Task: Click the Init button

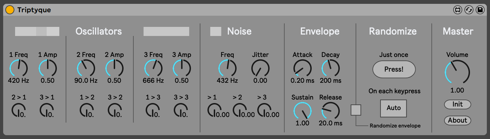Action: (457, 104)
